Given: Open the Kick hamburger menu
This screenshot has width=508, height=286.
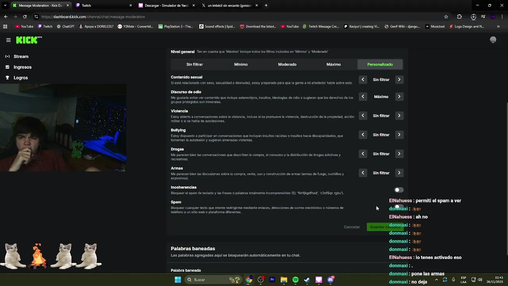Looking at the screenshot, I should point(8,40).
